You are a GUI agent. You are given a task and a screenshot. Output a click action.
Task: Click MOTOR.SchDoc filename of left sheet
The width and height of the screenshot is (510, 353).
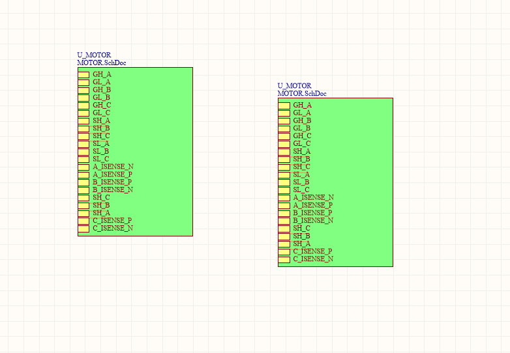click(x=102, y=63)
